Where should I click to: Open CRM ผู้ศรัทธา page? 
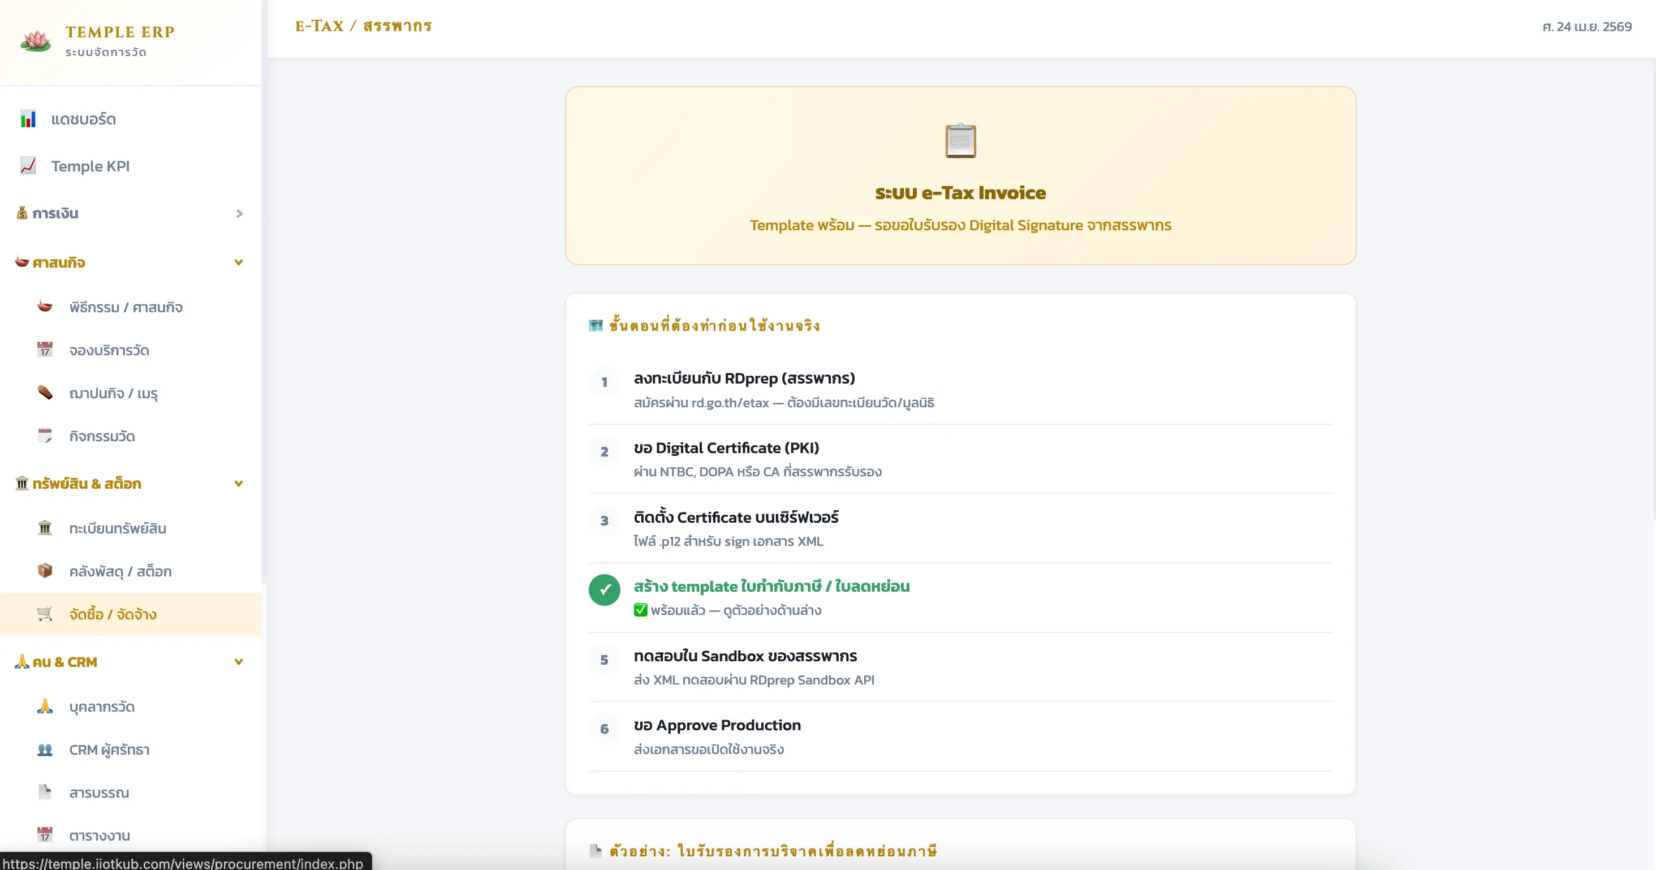coord(131,750)
